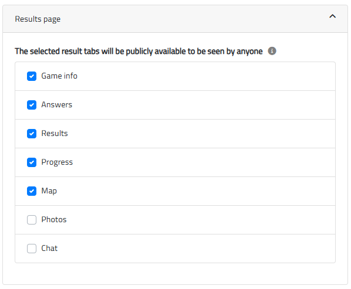Screen dimensions: 351x289
Task: Uncheck the Game info checkbox
Action: tap(32, 76)
